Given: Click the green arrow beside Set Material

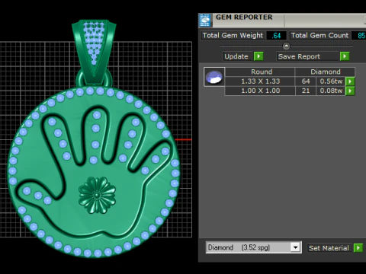Looking at the screenshot, I should pos(358,247).
